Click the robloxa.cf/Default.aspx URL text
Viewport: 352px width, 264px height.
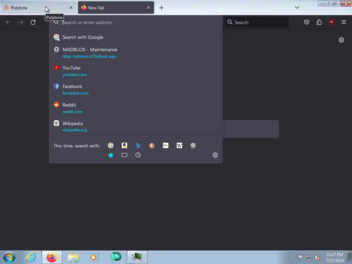coord(89,56)
